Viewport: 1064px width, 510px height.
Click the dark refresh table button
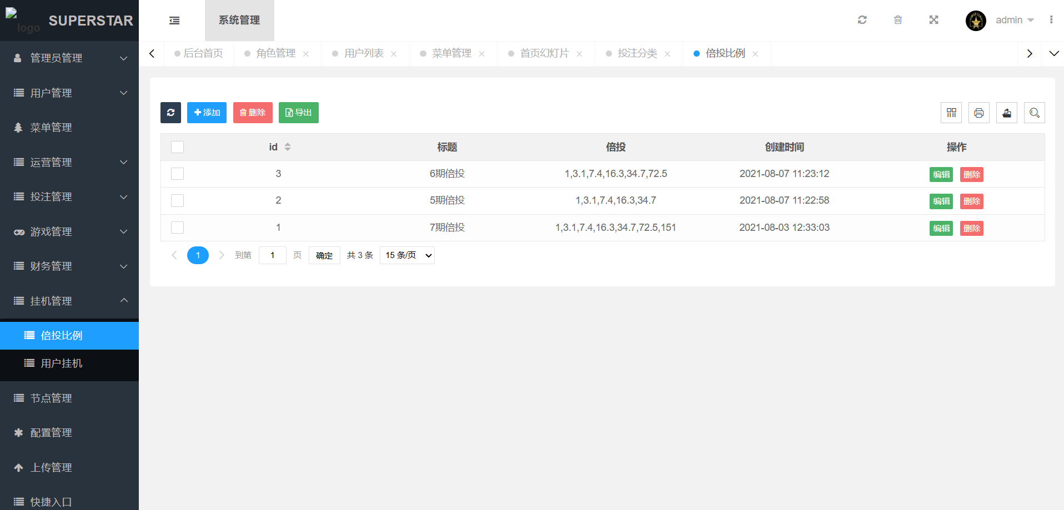[170, 113]
